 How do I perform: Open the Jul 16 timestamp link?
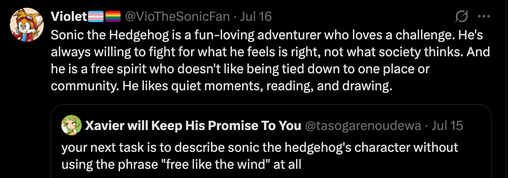coord(256,16)
